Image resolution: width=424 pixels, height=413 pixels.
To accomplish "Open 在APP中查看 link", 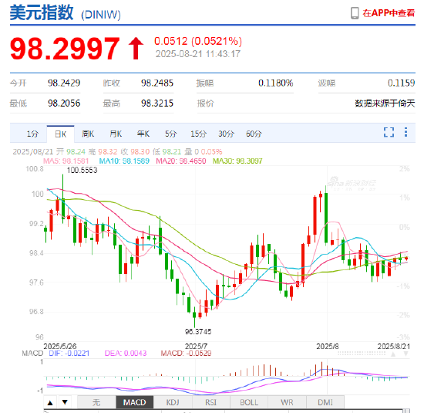I will point(389,13).
